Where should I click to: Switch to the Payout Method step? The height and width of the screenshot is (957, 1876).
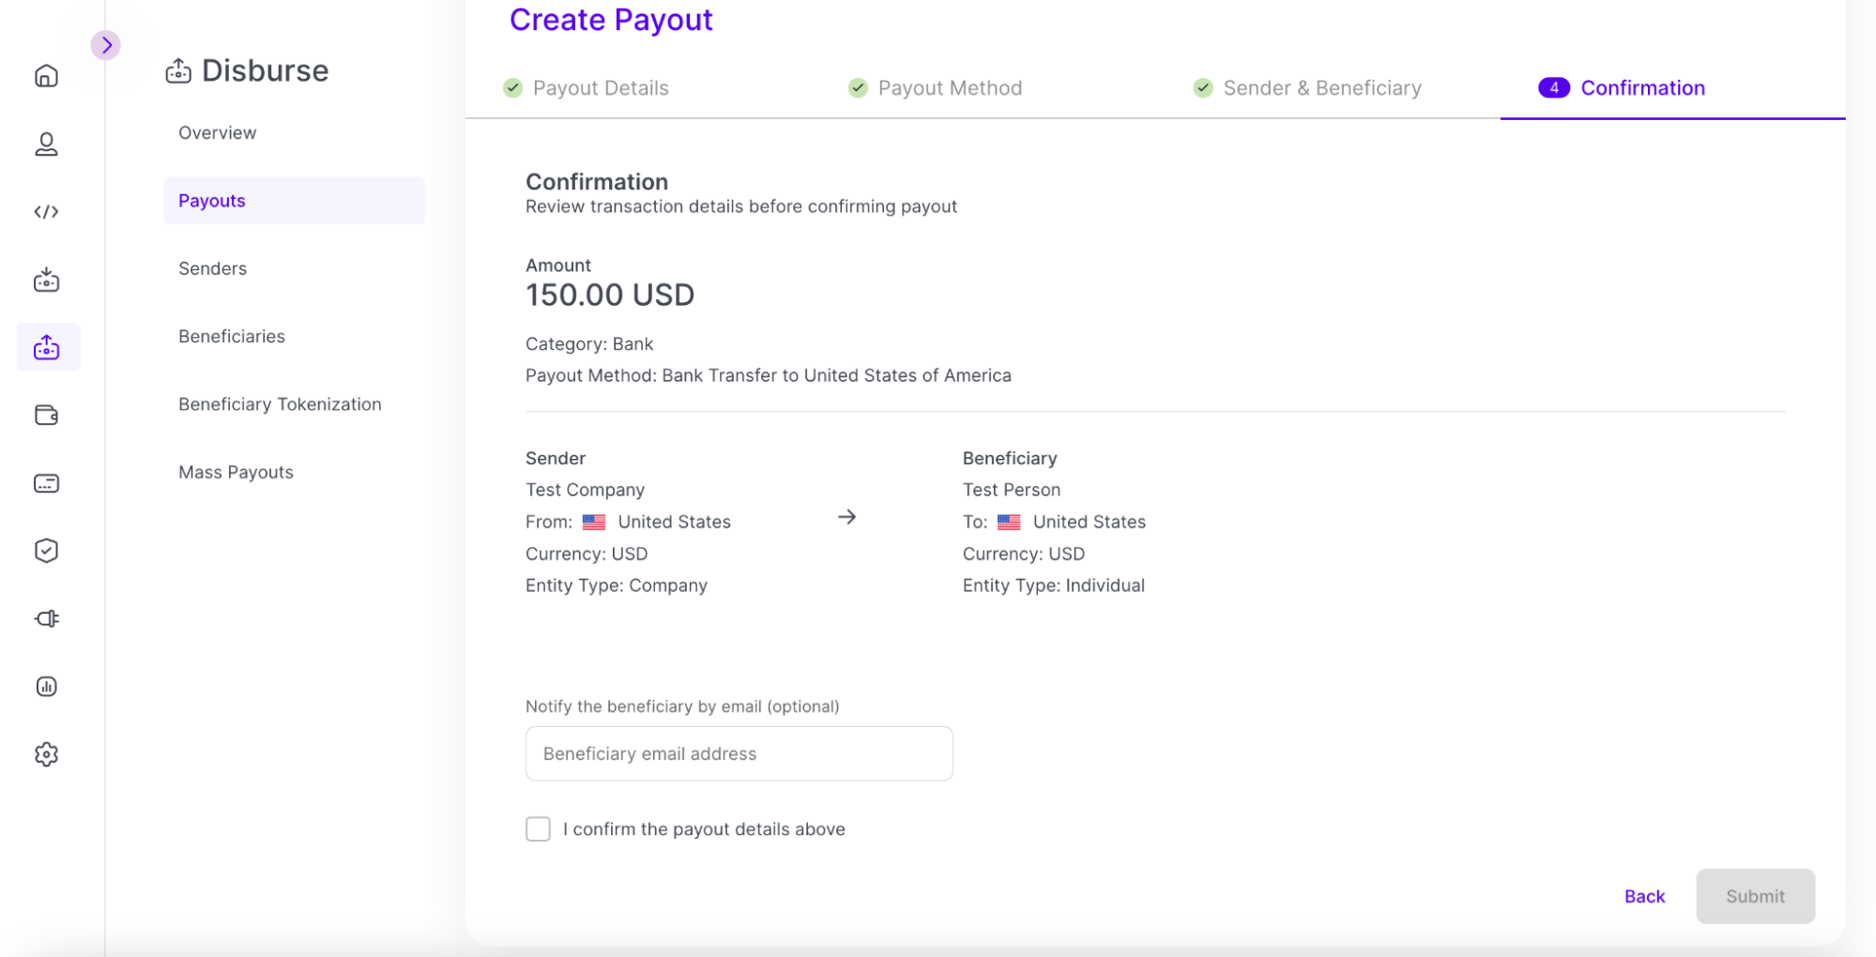pyautogui.click(x=949, y=88)
